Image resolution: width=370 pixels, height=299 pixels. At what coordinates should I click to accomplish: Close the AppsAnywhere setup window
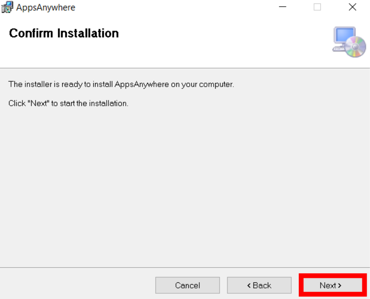(x=352, y=7)
